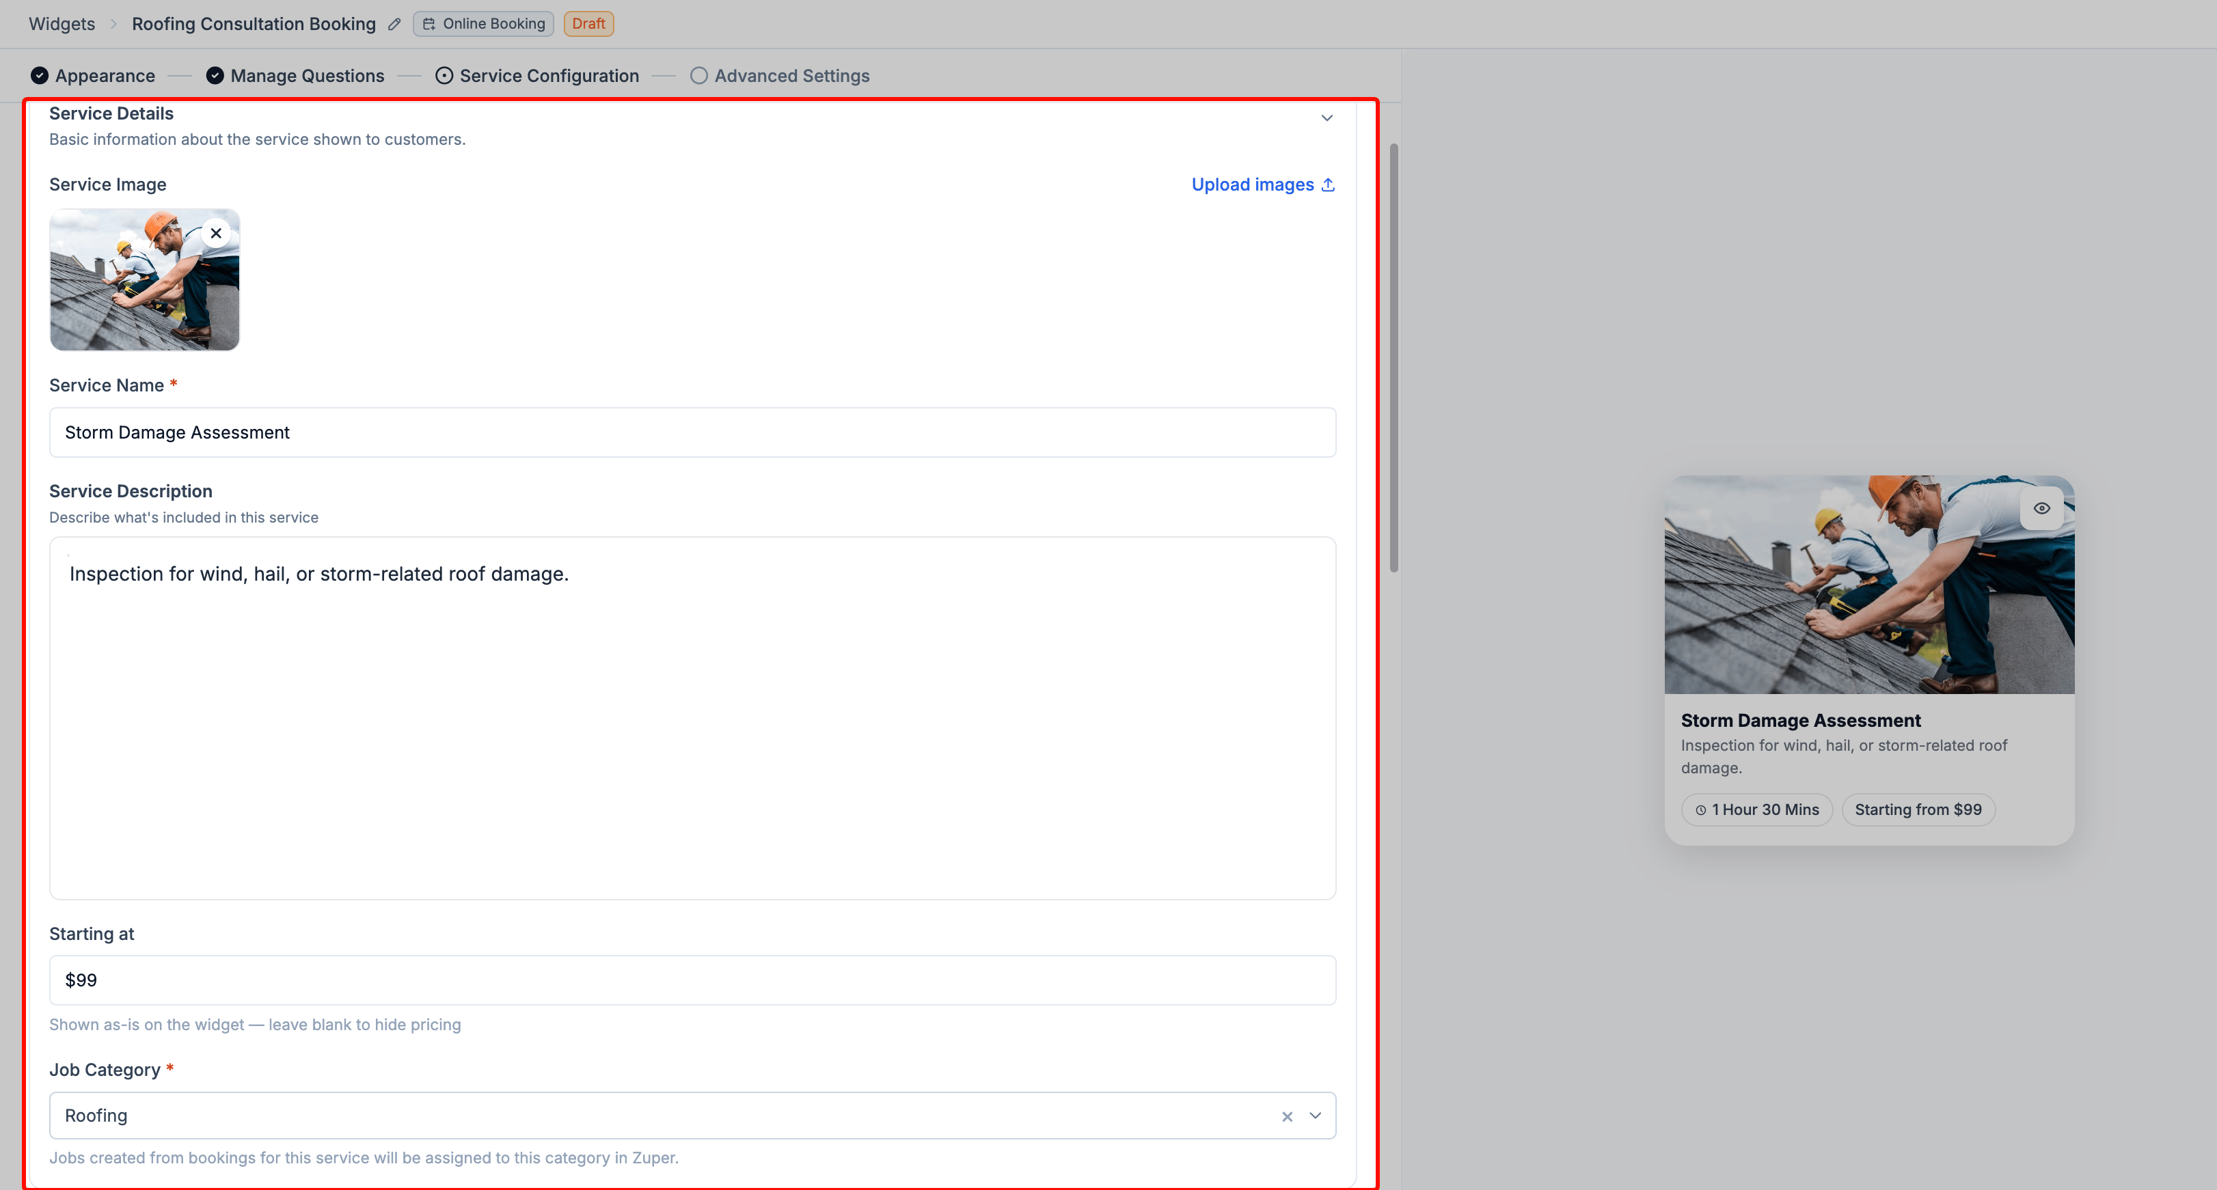Open the Job Category dropdown arrow
Screen dimensions: 2217x1190
click(1315, 1115)
